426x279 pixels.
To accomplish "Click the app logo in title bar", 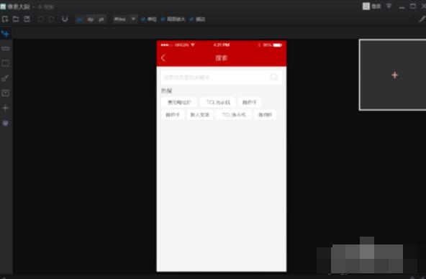I will tap(3, 6).
